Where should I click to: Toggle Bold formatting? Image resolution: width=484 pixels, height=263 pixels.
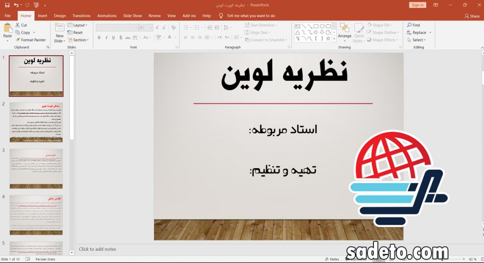99,37
